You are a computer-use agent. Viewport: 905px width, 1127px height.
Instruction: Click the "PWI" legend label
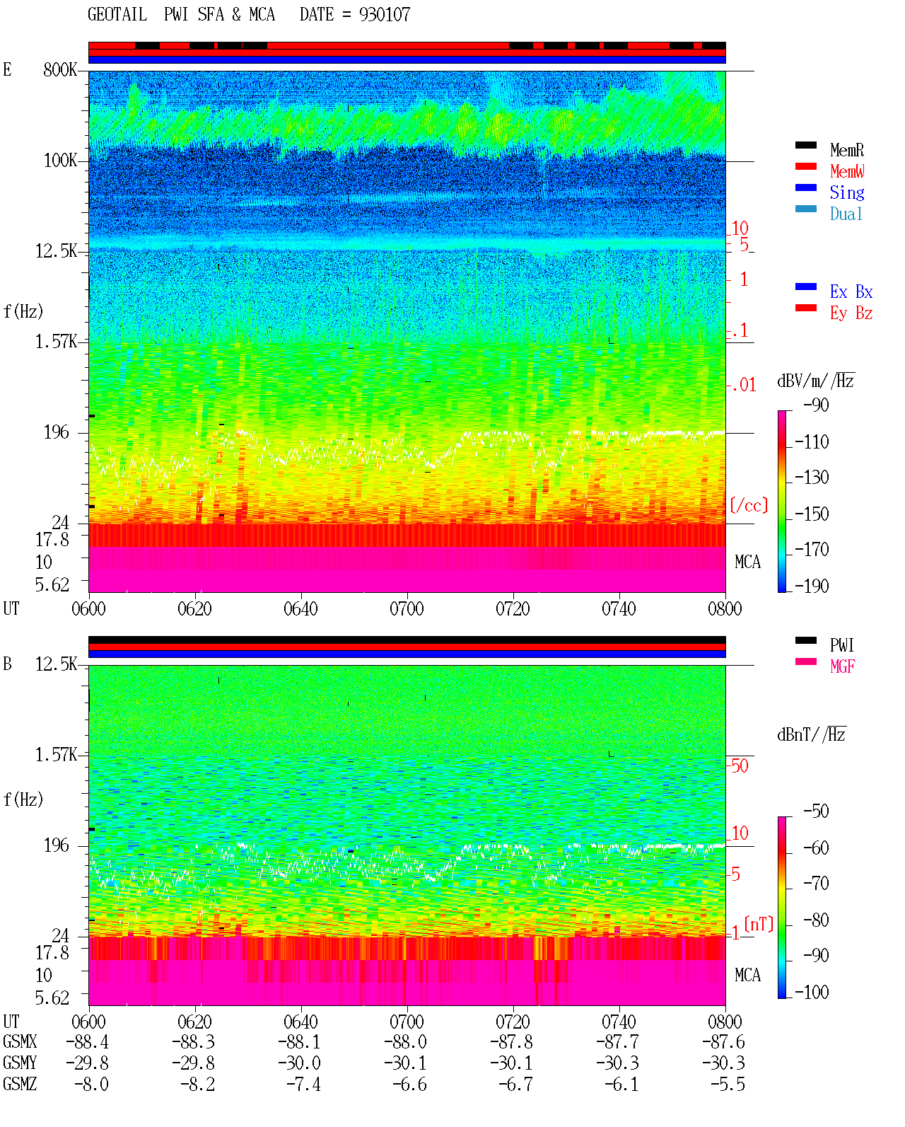tap(842, 645)
